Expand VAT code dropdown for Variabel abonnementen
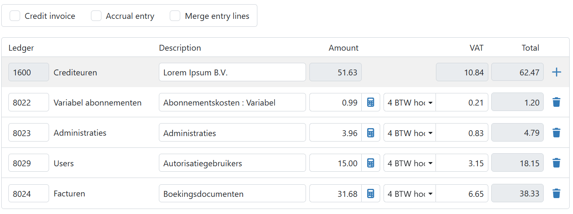Screen dimensions: 573x214 point(410,102)
